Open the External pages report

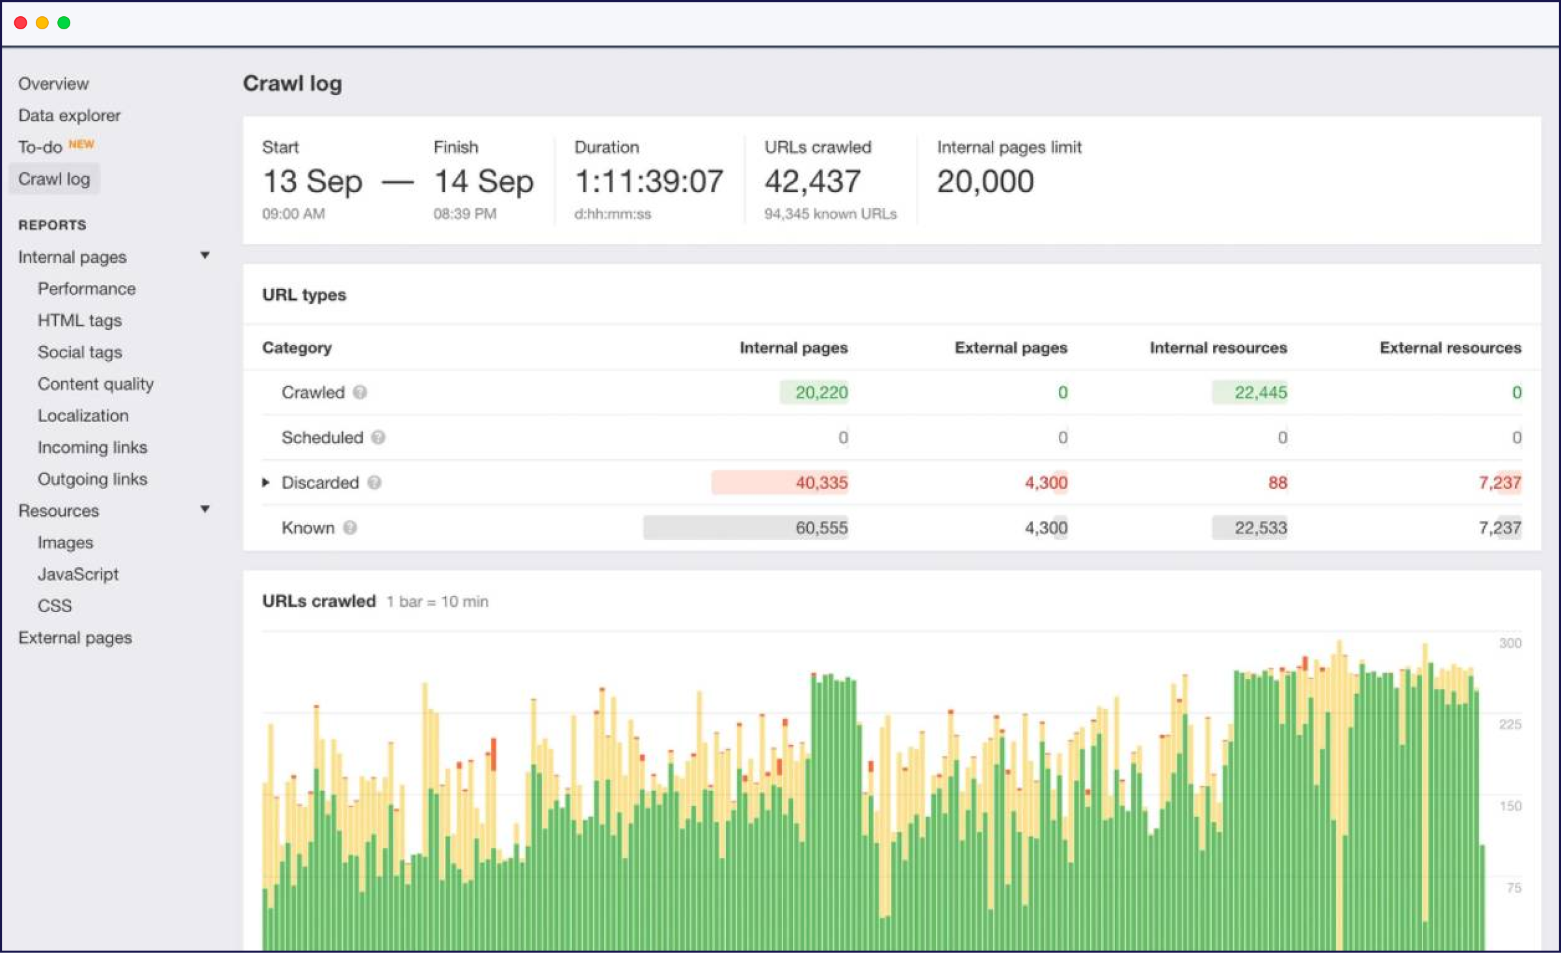[75, 638]
